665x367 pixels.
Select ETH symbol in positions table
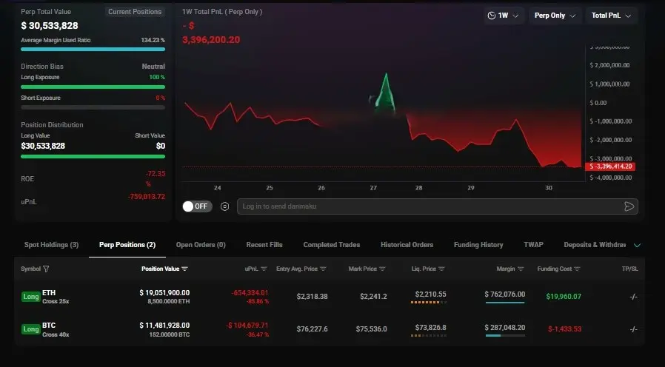[49, 293]
